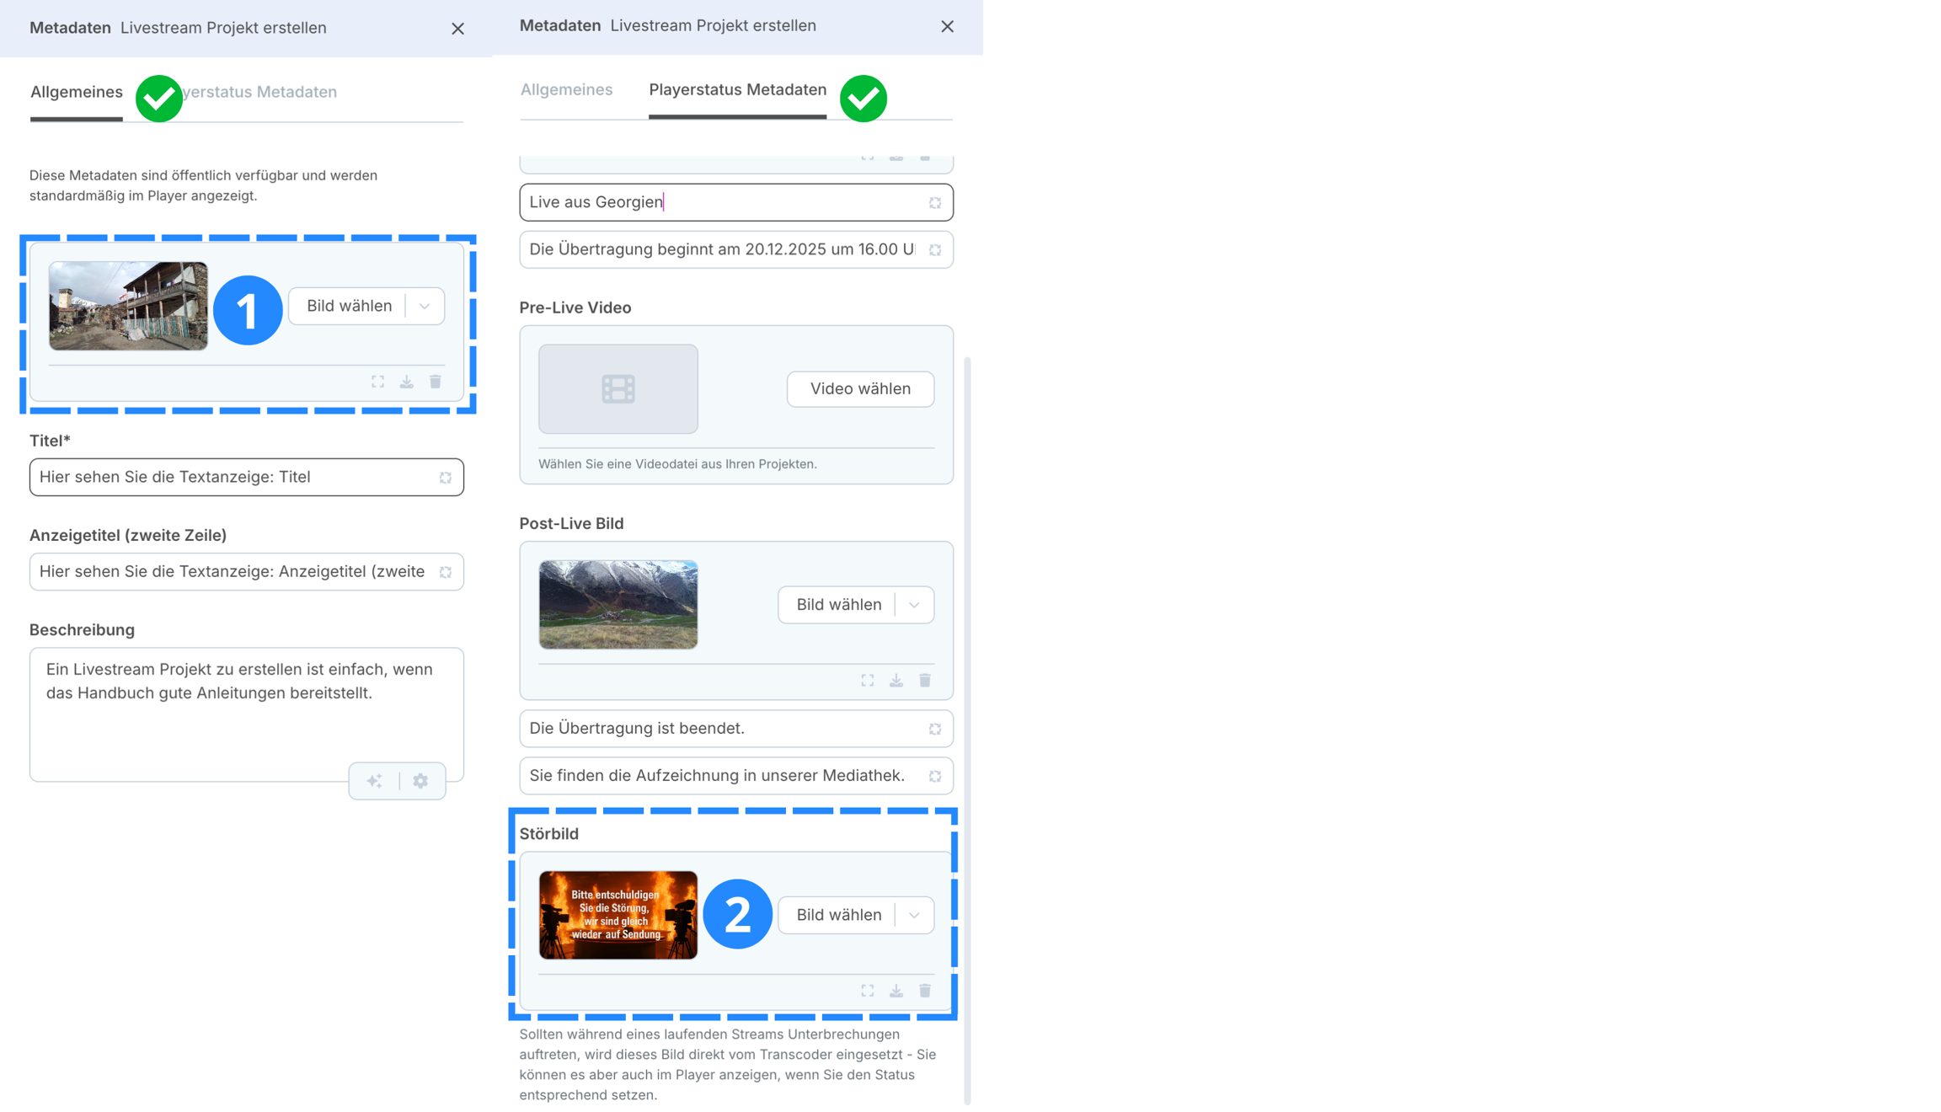This screenshot has height=1112, width=1941.
Task: Download the Störbild image
Action: click(x=896, y=991)
